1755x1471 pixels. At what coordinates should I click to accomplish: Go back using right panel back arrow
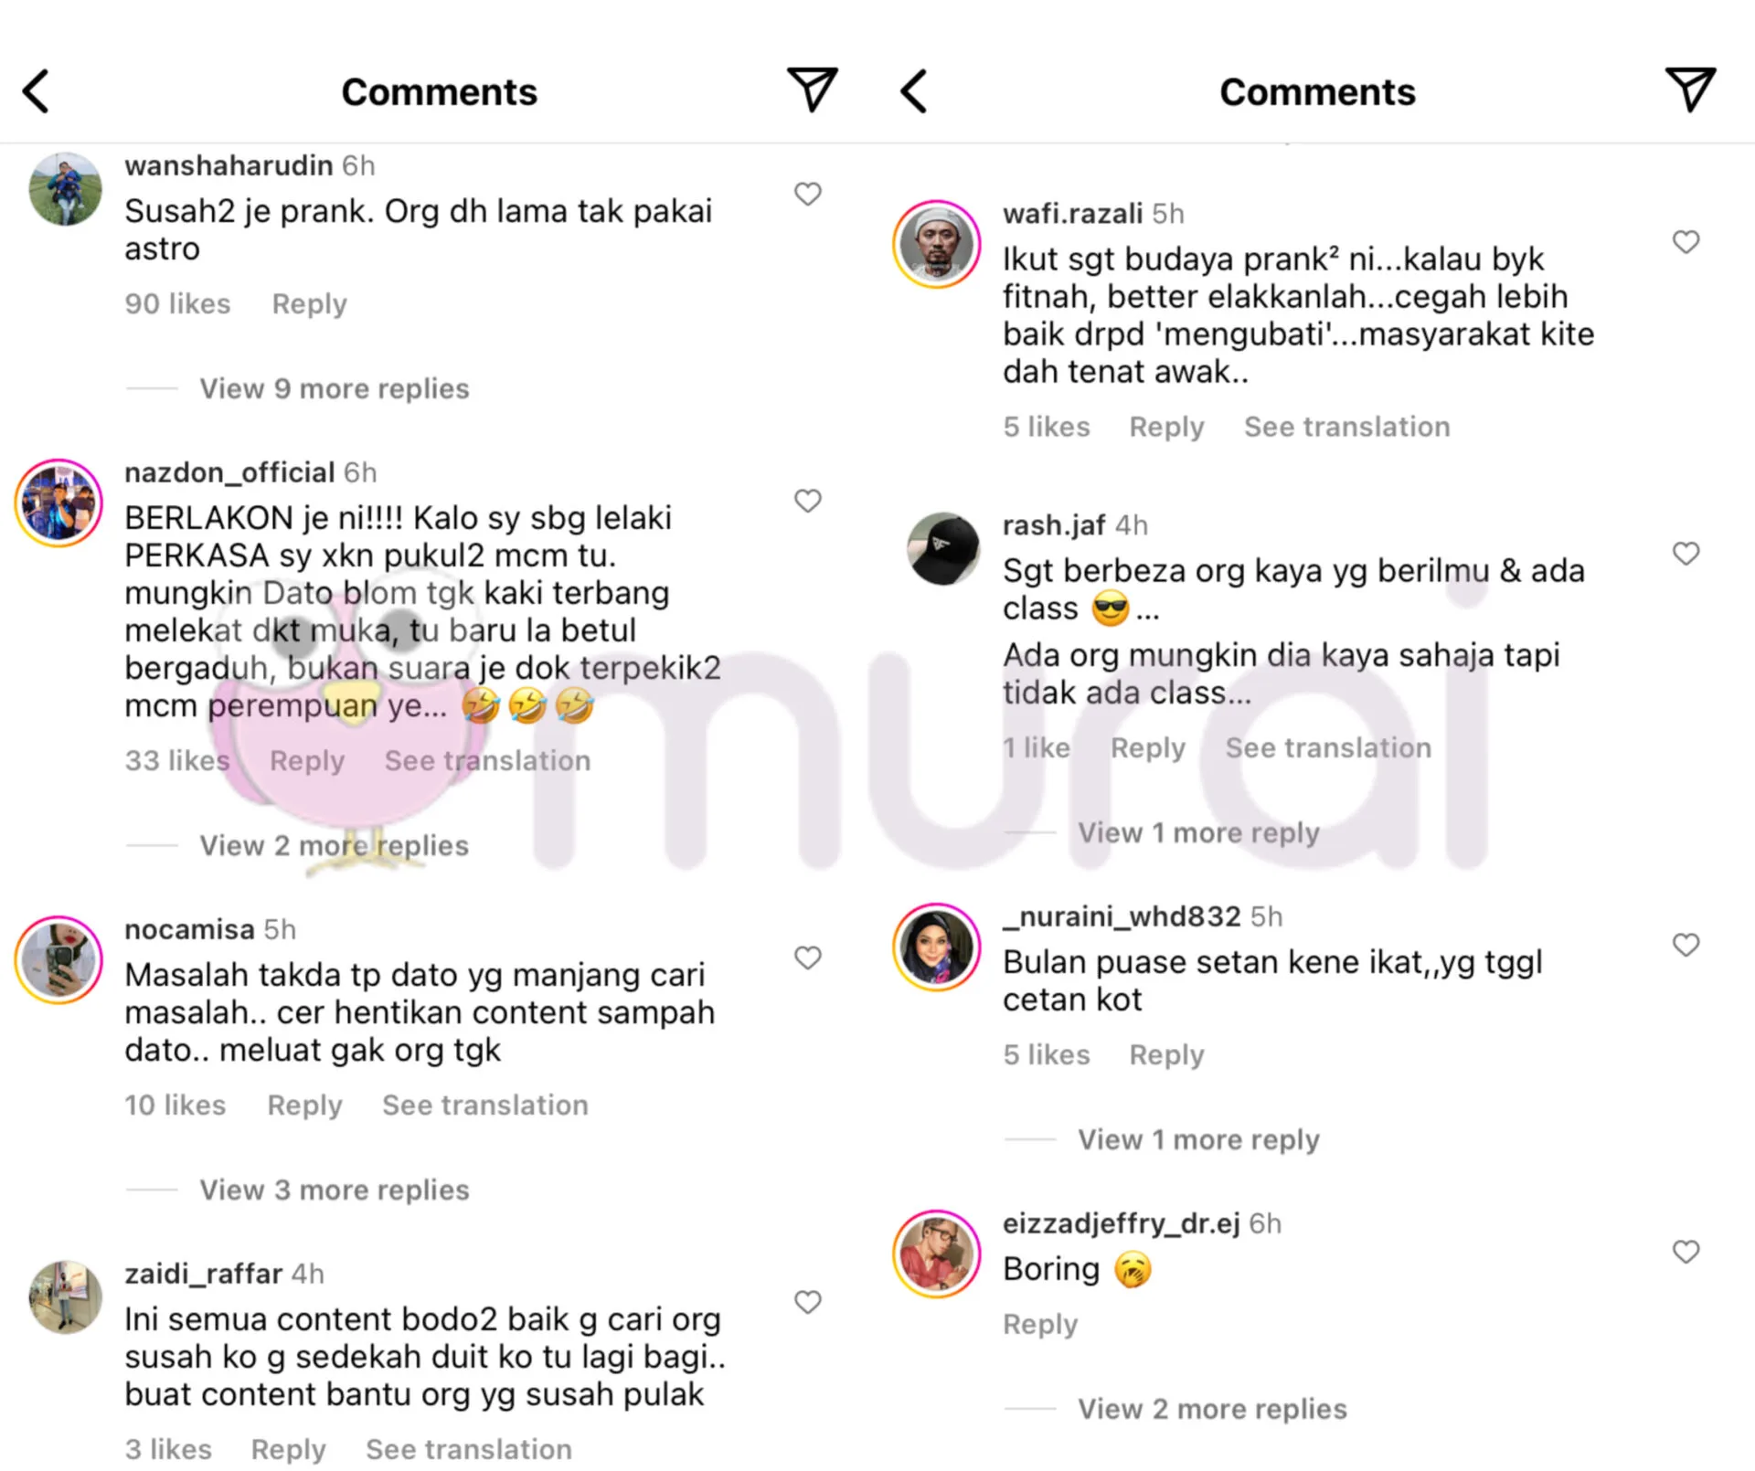913,91
